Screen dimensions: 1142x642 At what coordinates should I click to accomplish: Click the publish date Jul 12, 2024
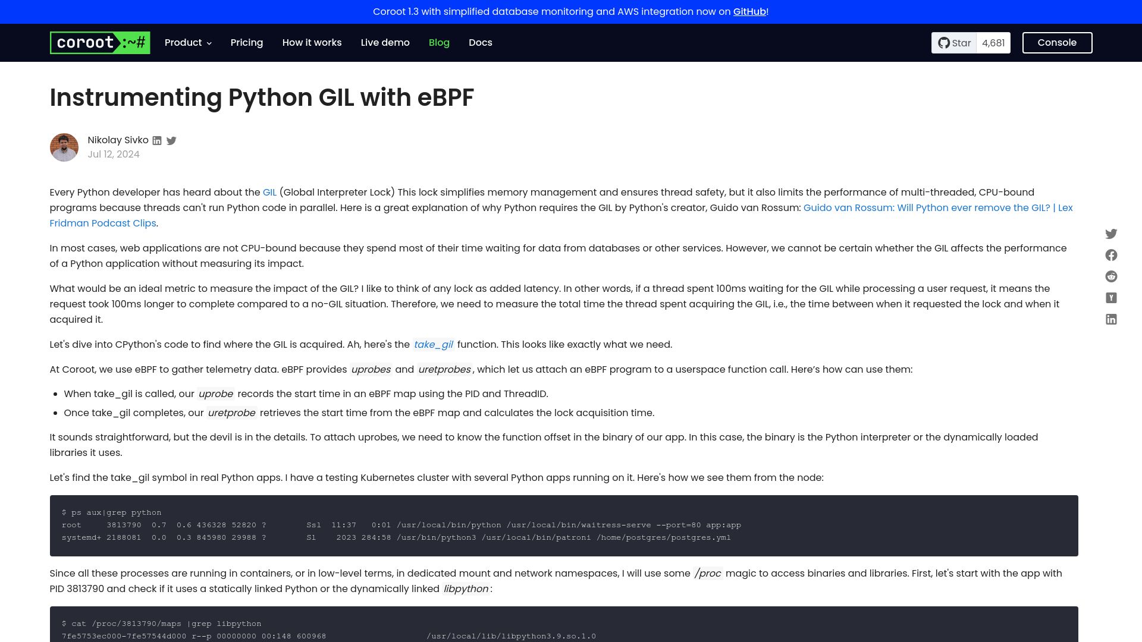coord(114,155)
